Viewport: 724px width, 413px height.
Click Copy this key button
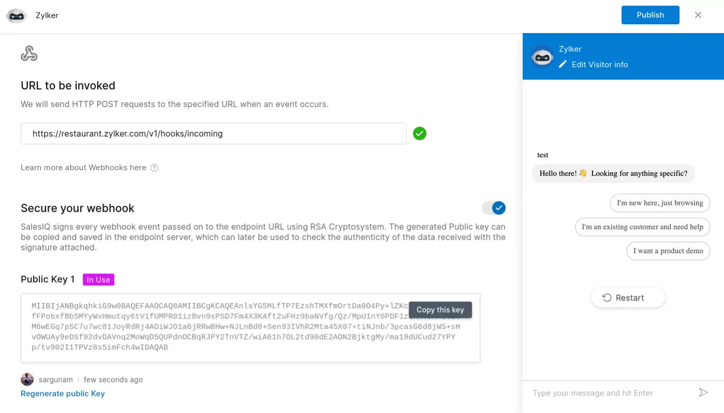[x=440, y=310]
